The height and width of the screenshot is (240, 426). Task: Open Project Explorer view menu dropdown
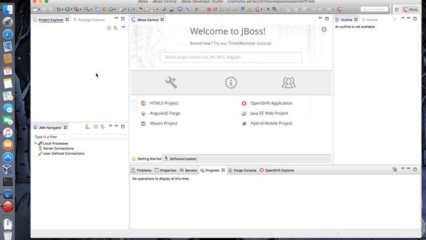click(x=124, y=27)
